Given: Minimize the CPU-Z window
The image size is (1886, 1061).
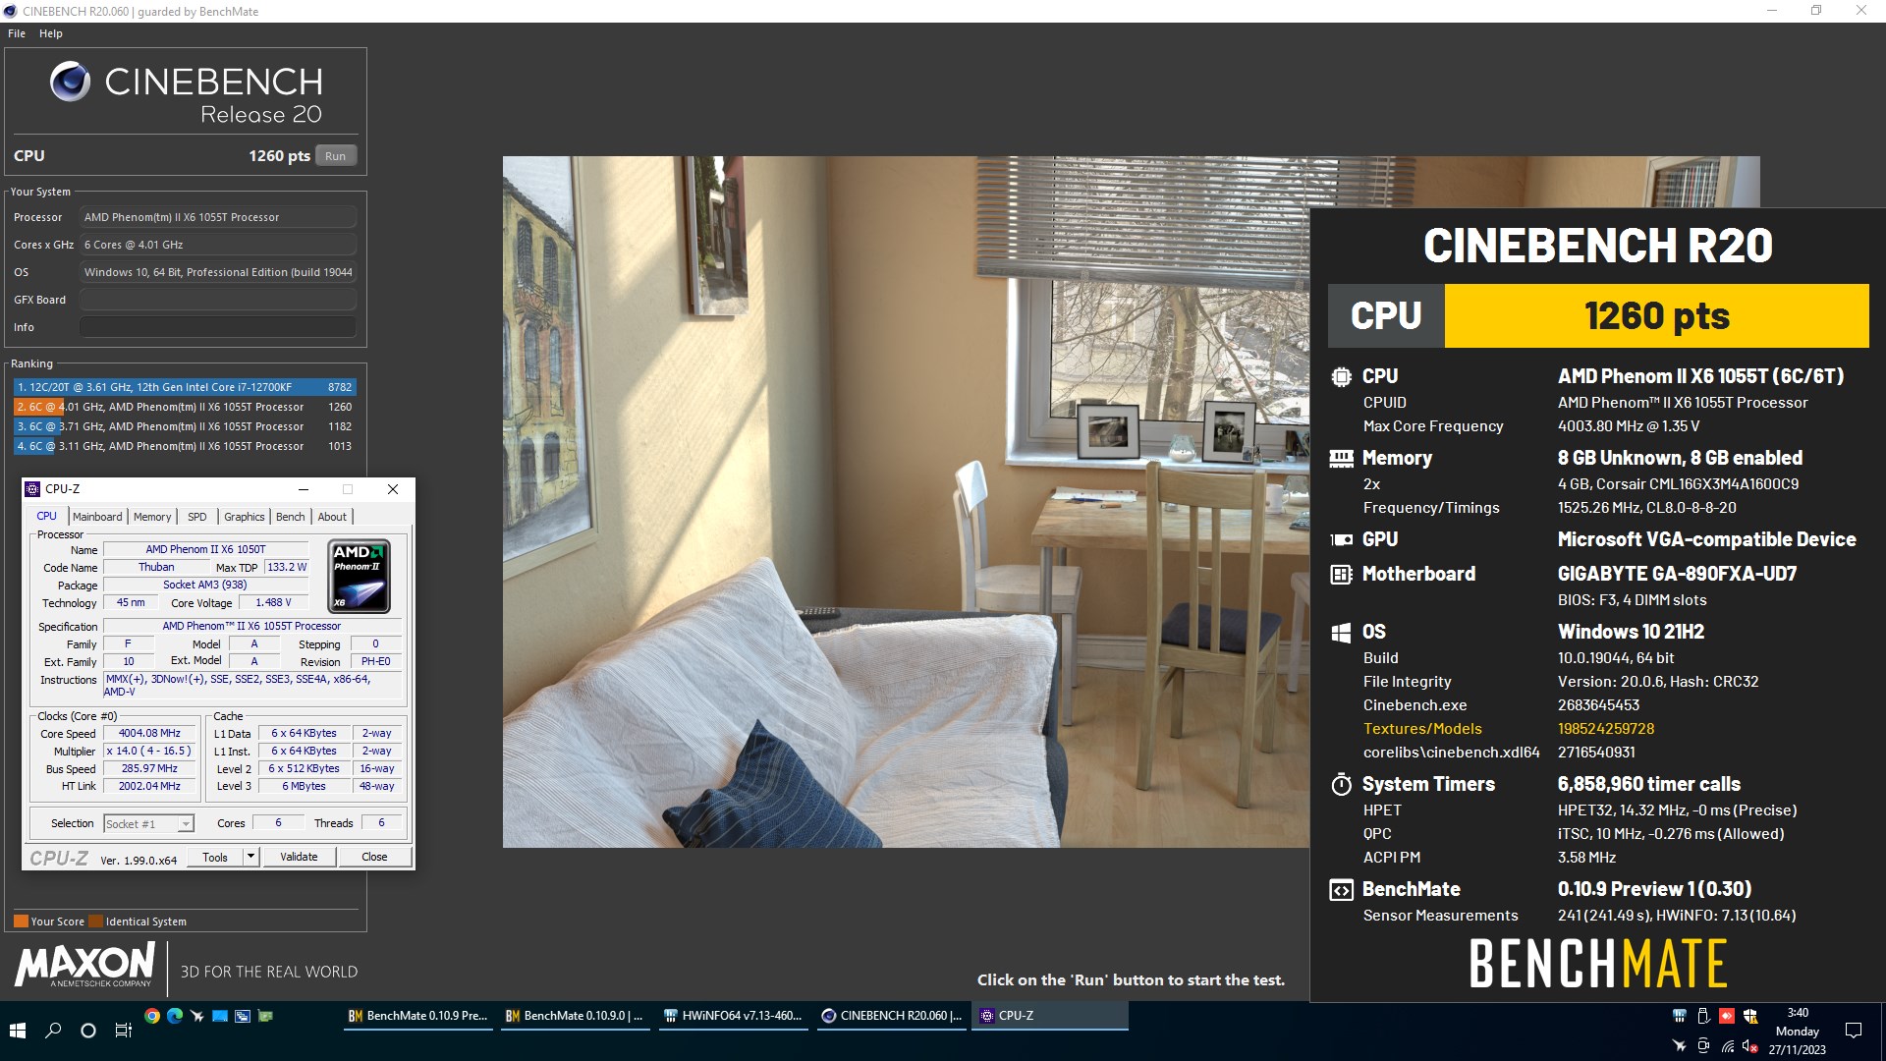Looking at the screenshot, I should [x=304, y=489].
